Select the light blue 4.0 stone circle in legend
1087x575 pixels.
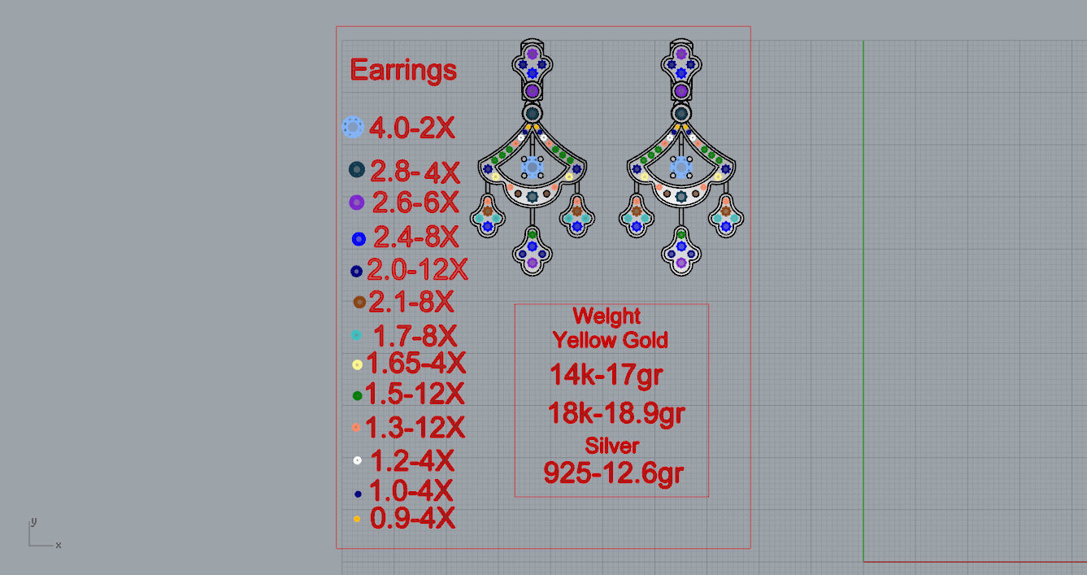(x=353, y=127)
